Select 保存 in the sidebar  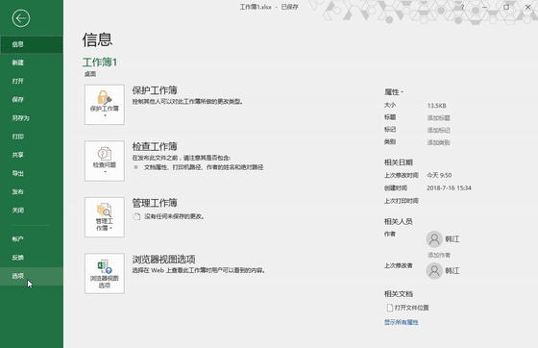[32, 100]
